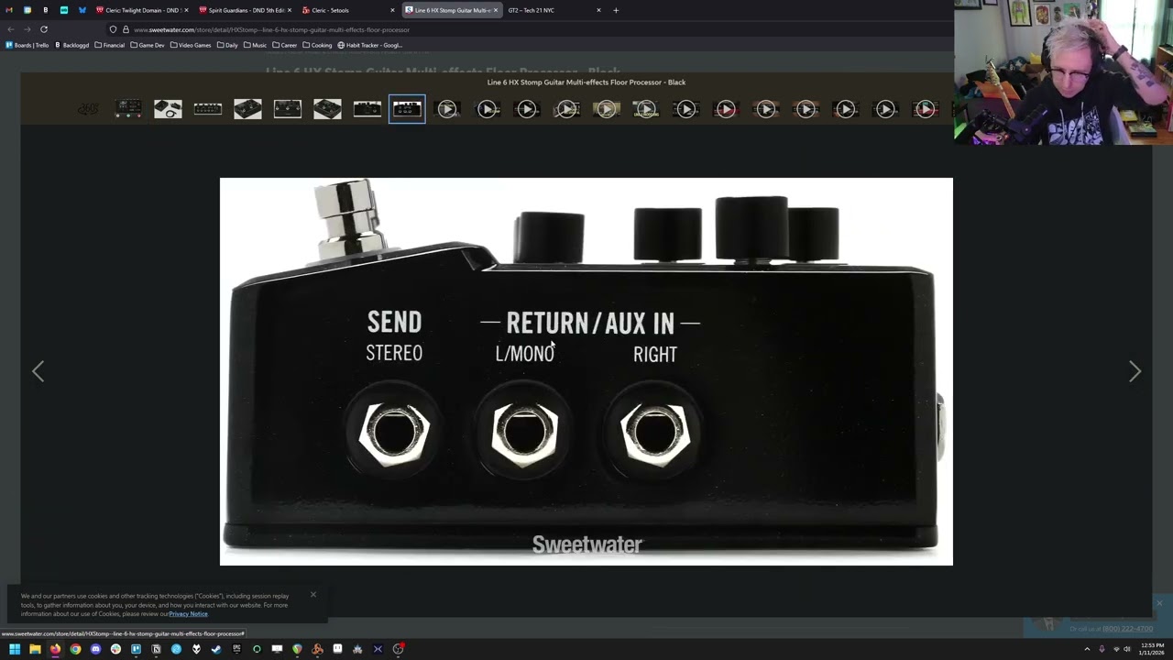Click the large pedal product image

[586, 371]
